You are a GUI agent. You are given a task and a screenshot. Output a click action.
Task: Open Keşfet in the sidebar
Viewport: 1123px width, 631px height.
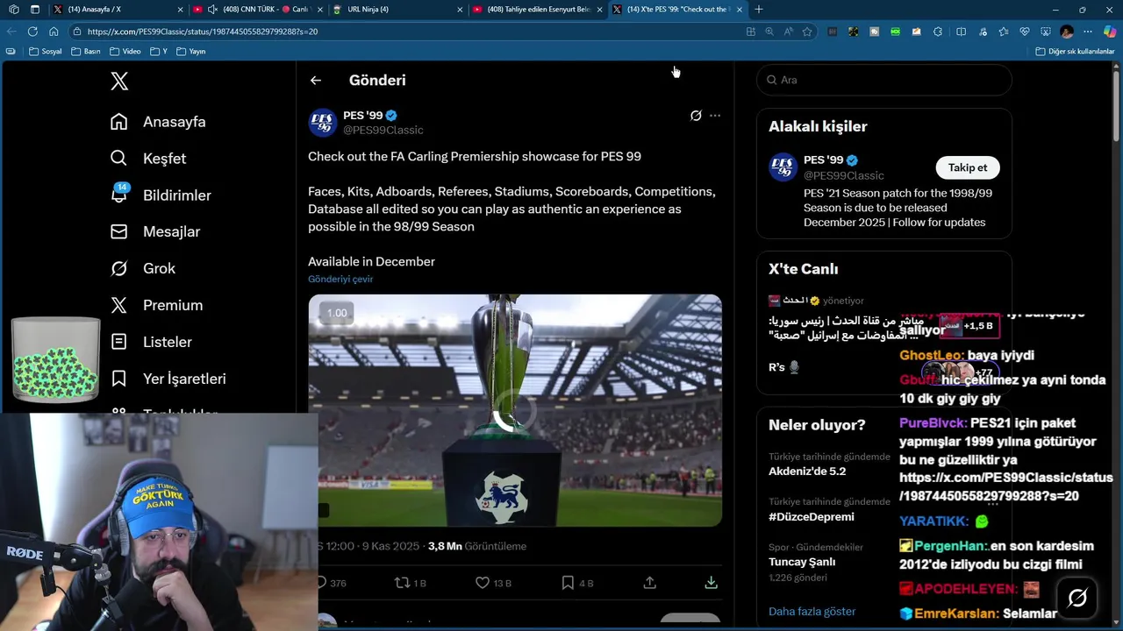tap(148, 159)
